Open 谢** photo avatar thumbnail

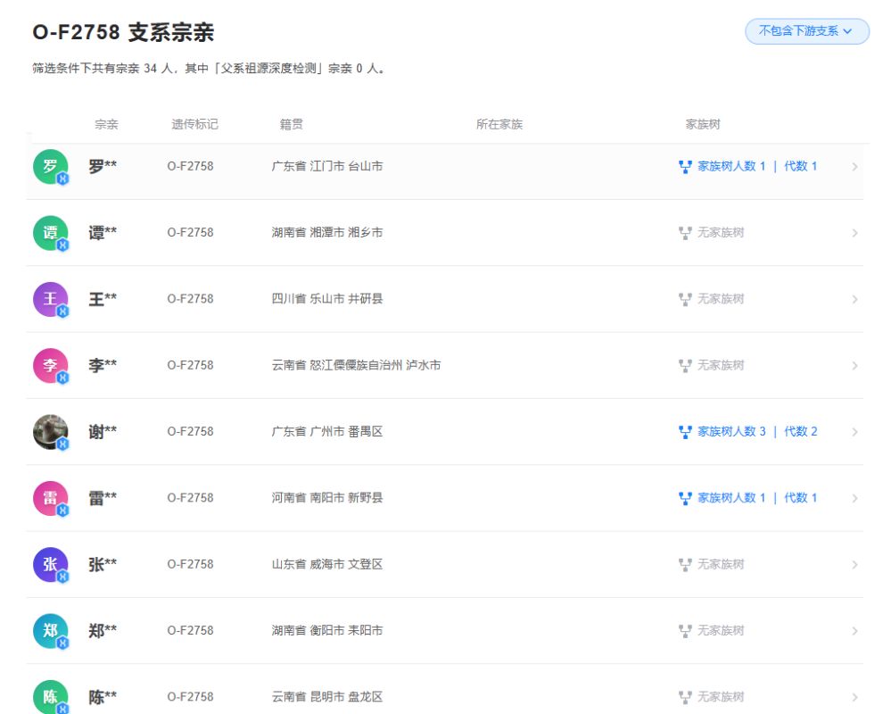[51, 432]
